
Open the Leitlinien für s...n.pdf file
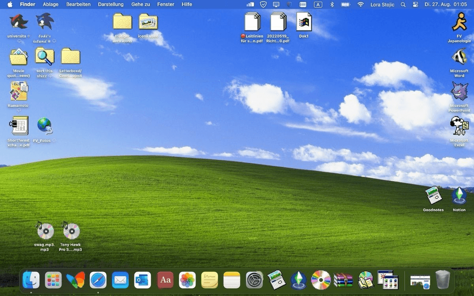click(x=252, y=22)
